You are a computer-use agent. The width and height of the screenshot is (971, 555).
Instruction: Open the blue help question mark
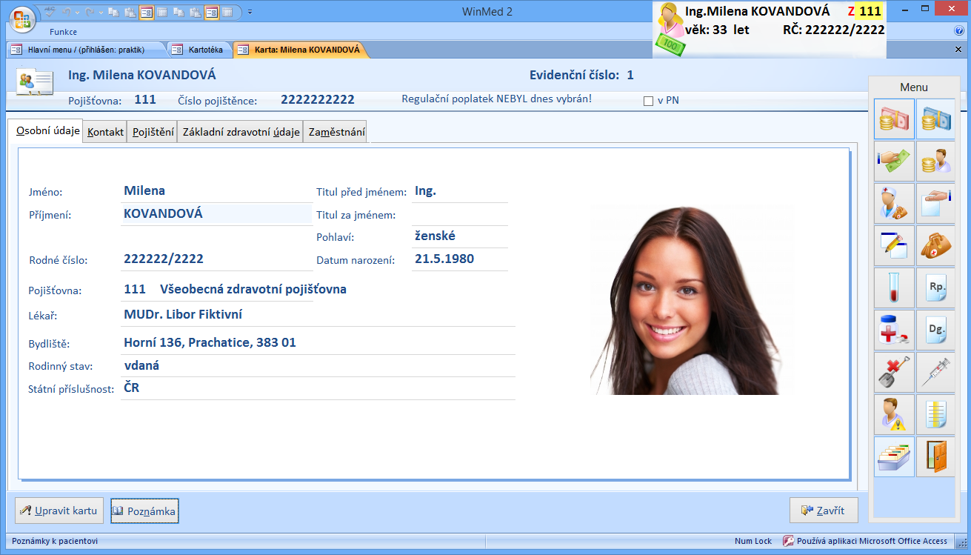[x=959, y=31]
